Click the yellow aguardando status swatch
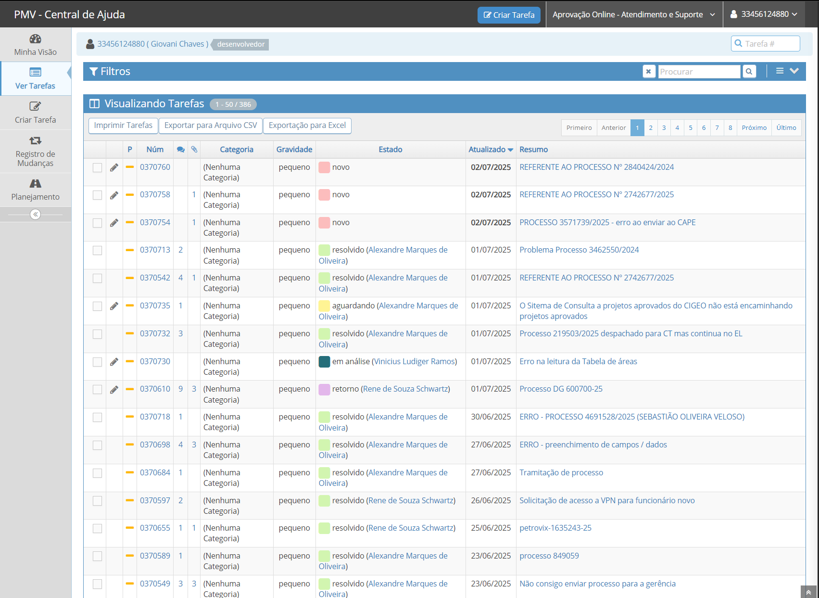819x598 pixels. tap(324, 306)
